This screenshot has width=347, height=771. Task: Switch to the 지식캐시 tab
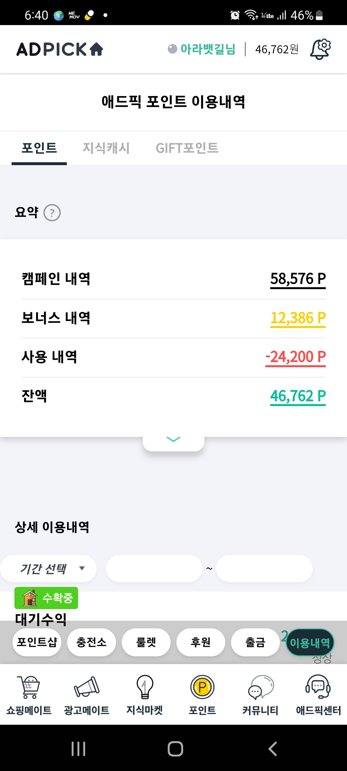[106, 148]
